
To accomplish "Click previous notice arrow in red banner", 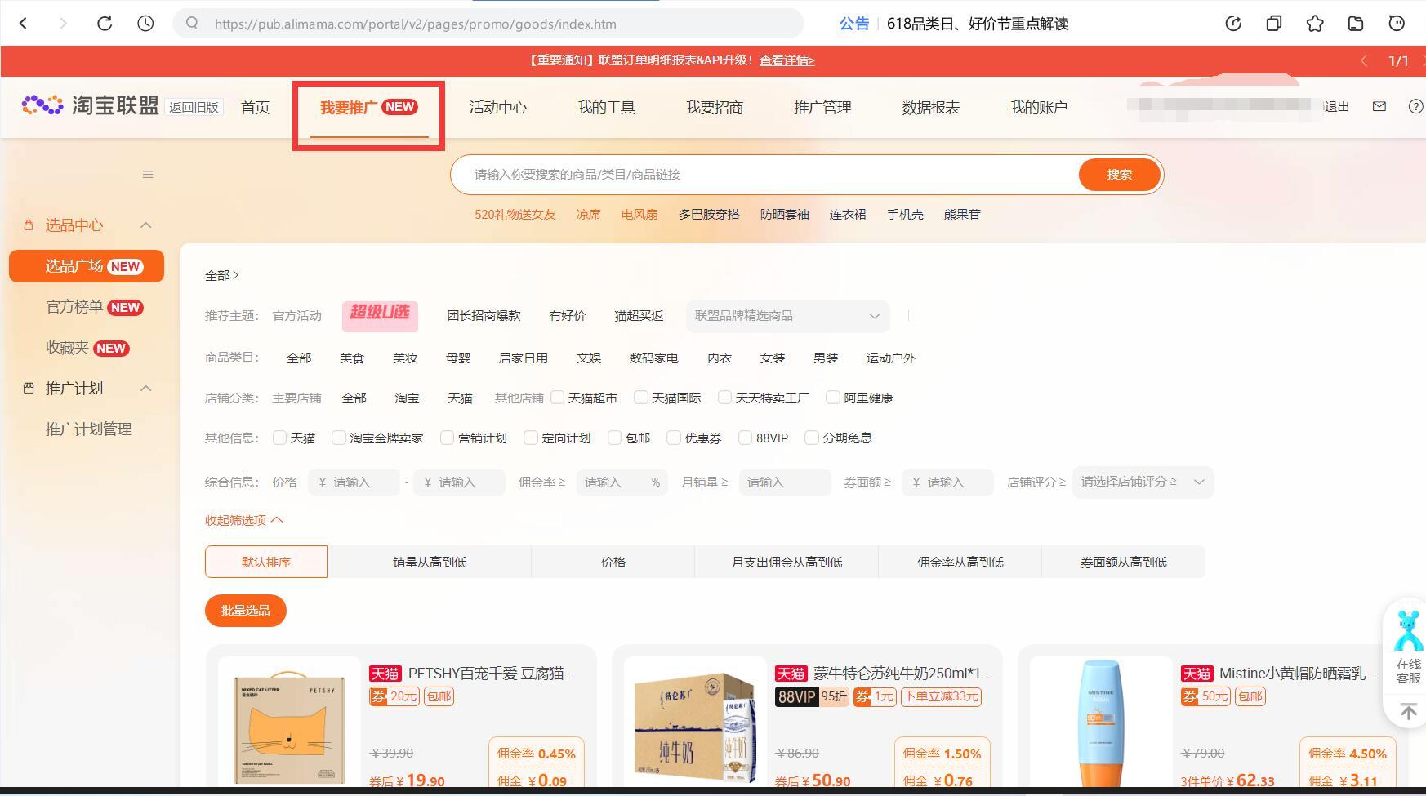I will [x=1363, y=60].
